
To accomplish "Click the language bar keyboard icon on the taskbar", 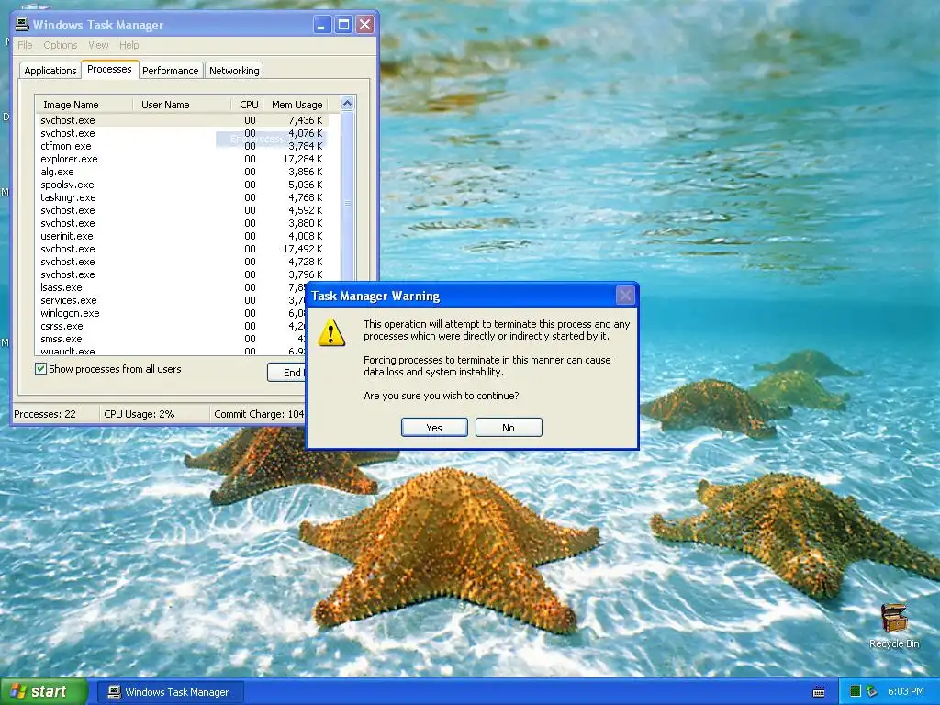I will [x=818, y=692].
